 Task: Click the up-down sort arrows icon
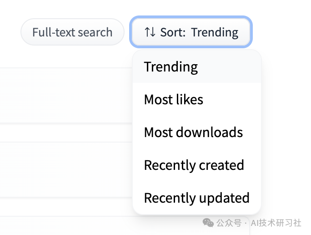pos(150,32)
